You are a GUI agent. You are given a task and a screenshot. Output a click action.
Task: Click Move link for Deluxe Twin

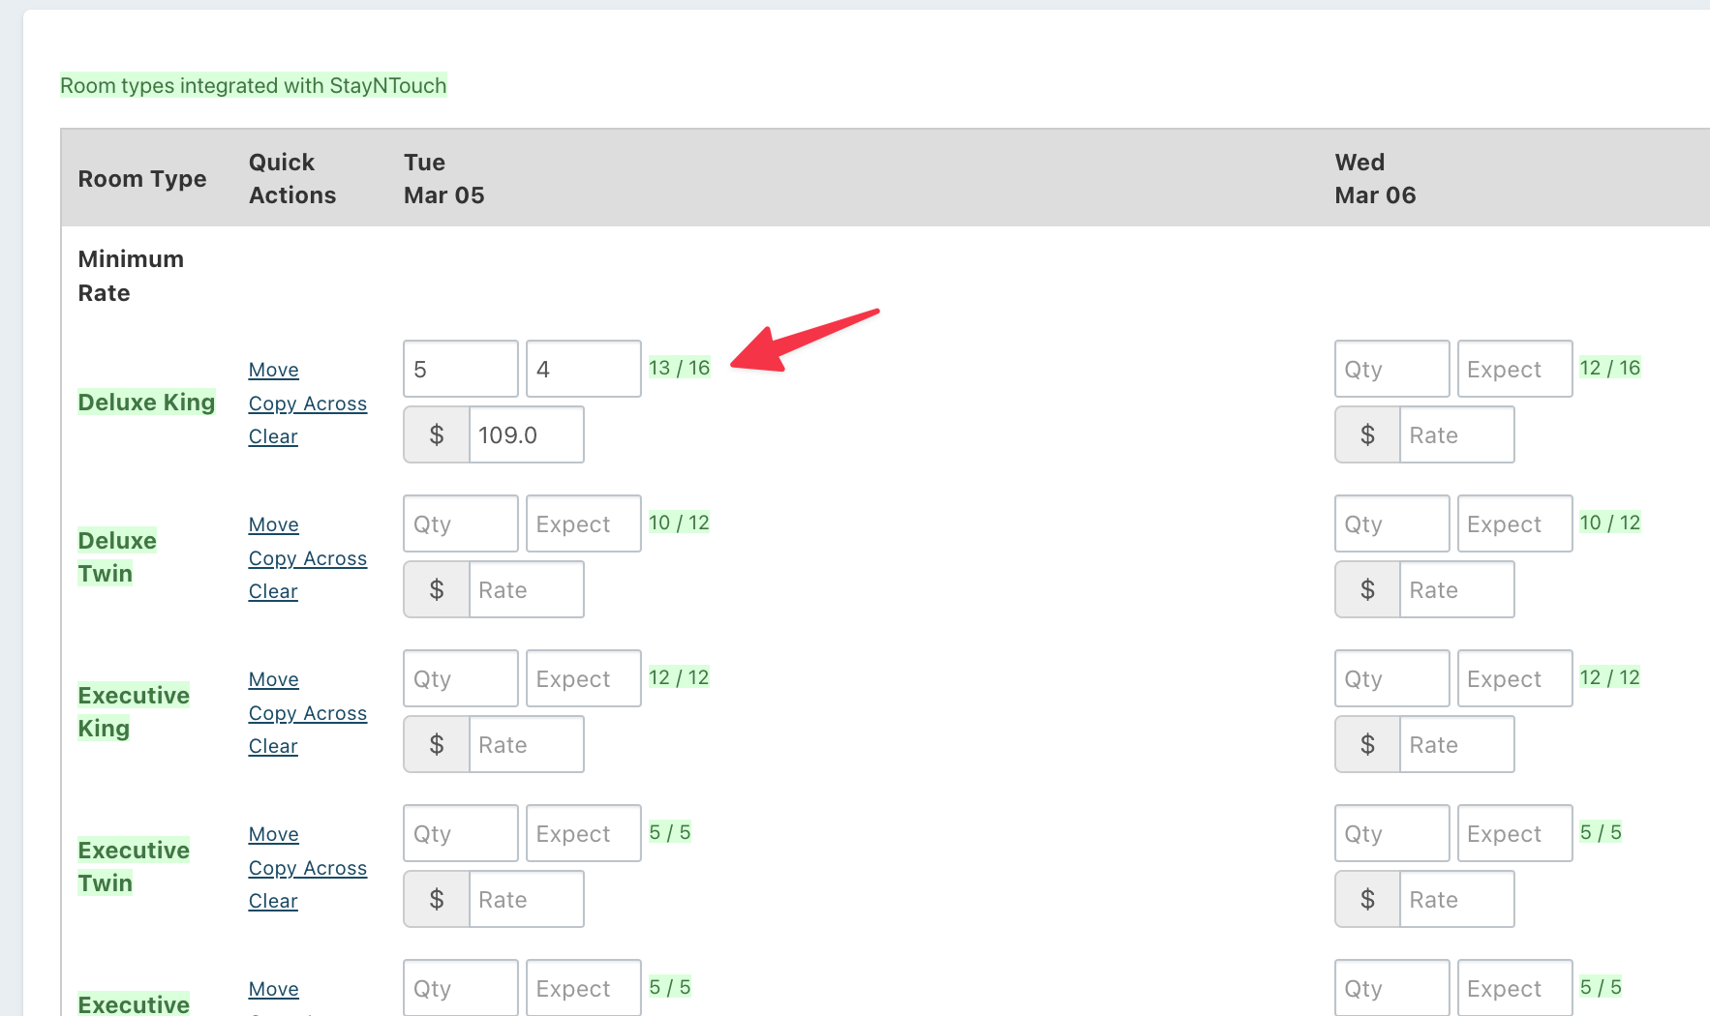point(273,524)
